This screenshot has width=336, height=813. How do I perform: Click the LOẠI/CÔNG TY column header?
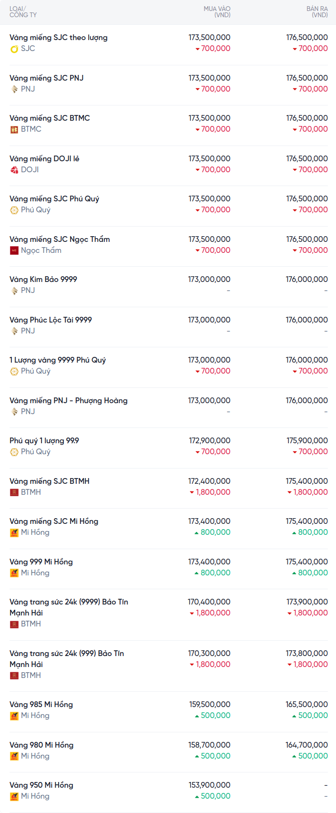(x=23, y=12)
